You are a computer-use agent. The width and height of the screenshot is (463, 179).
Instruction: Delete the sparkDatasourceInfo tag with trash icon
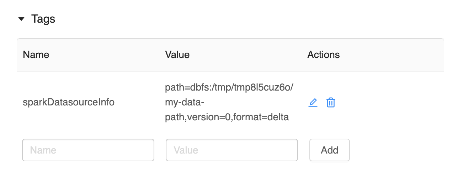pos(331,103)
